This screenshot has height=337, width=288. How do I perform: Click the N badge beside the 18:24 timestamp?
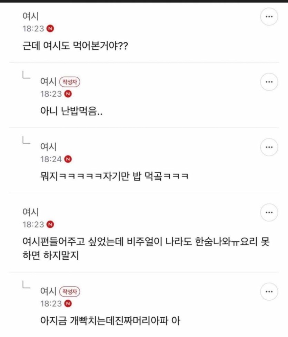pos(68,159)
